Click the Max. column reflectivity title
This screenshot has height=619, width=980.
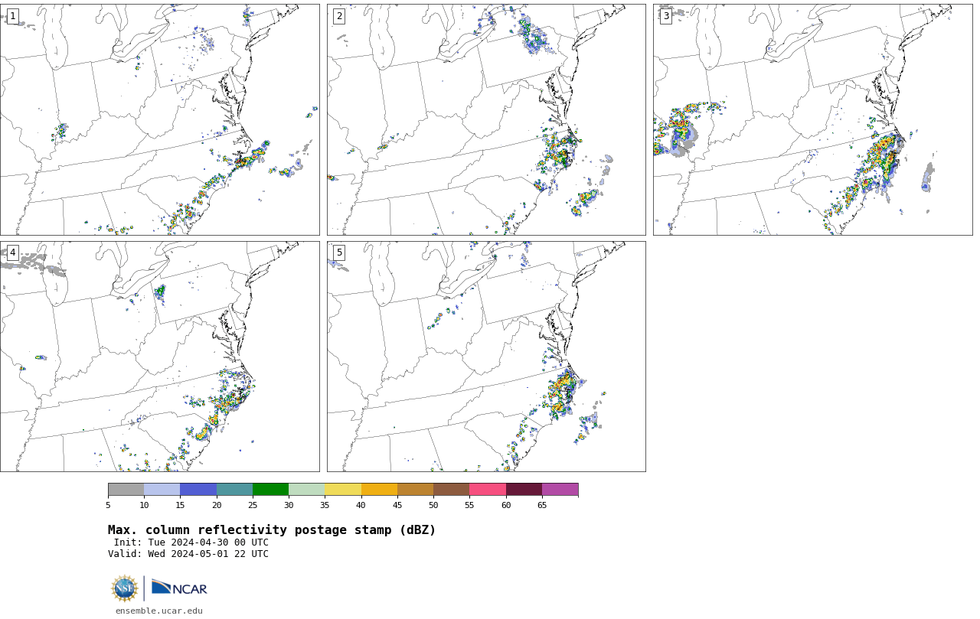(x=272, y=530)
